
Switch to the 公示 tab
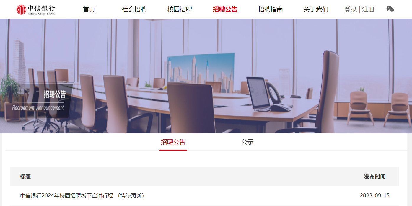click(247, 142)
